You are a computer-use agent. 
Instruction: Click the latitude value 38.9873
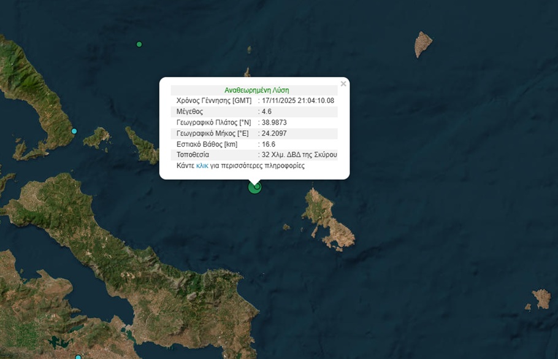[x=274, y=123]
